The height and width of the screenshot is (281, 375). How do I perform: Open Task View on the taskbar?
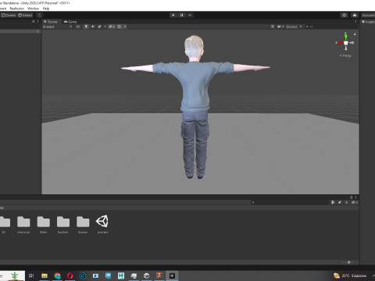click(x=31, y=276)
